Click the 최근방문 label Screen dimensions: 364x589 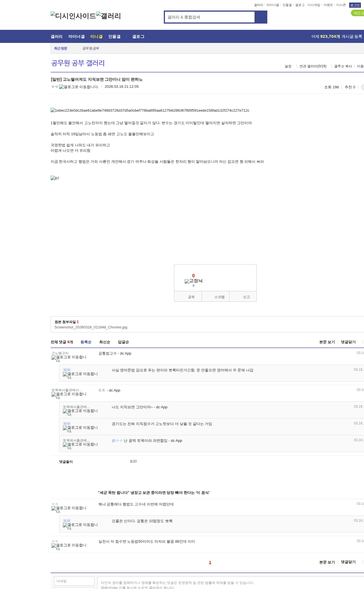tap(61, 48)
